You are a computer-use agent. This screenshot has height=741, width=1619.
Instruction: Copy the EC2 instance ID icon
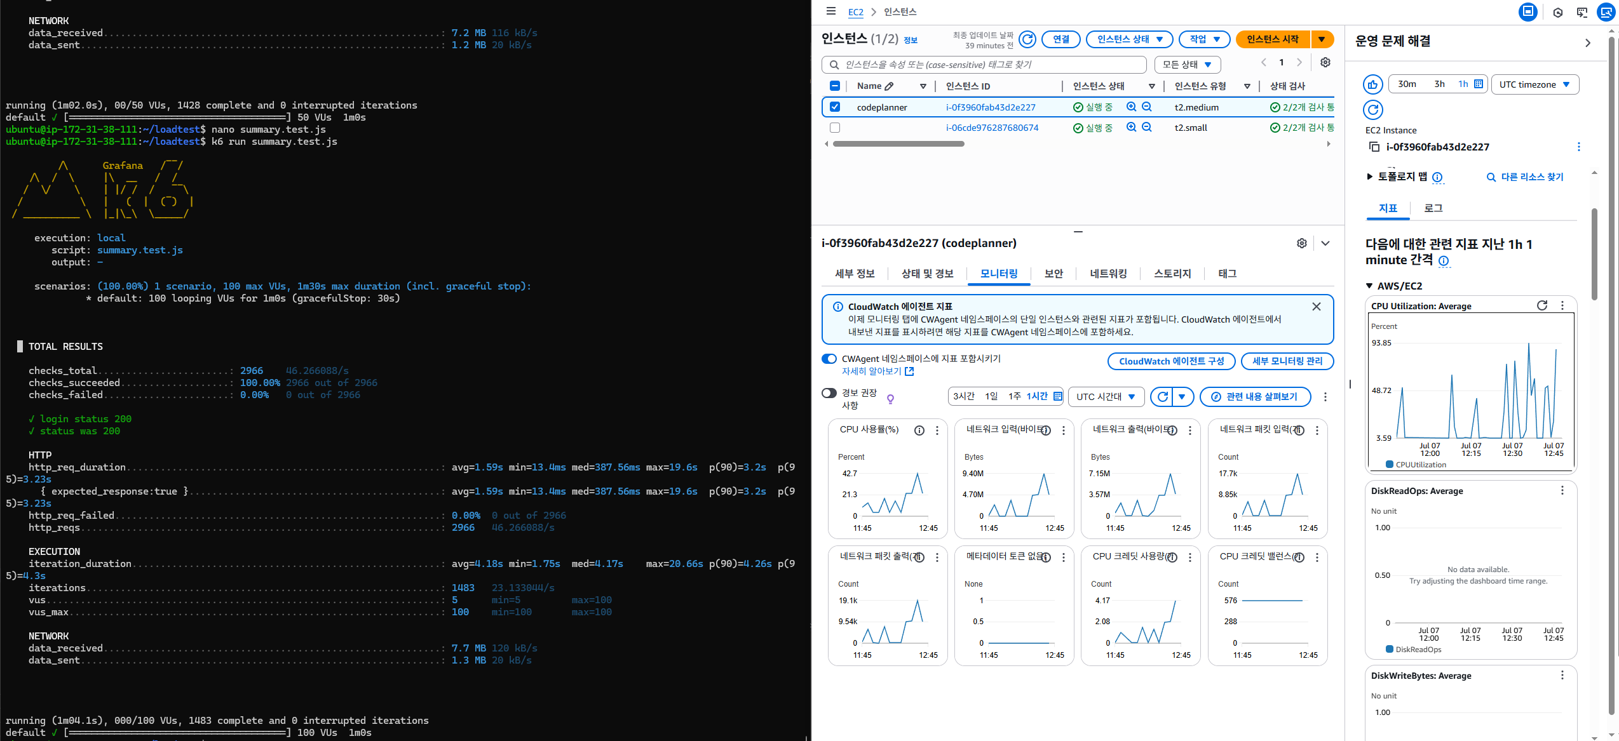(1374, 147)
